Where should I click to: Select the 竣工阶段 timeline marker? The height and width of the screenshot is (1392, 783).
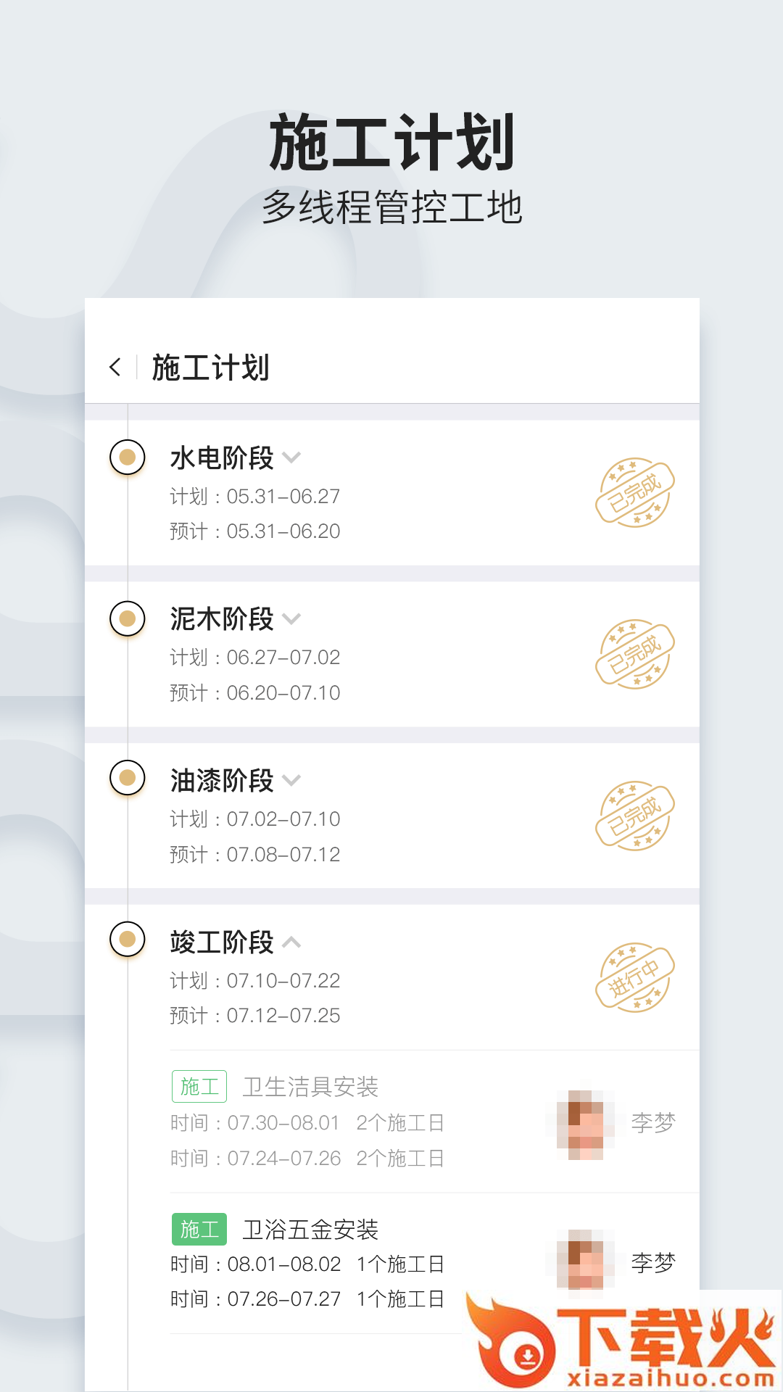(x=128, y=940)
